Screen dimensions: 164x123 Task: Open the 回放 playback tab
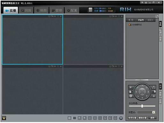coord(26,10)
